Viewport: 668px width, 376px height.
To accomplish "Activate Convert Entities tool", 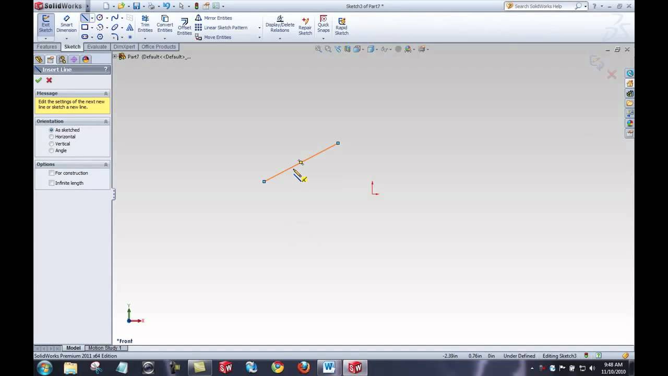I will click(165, 24).
